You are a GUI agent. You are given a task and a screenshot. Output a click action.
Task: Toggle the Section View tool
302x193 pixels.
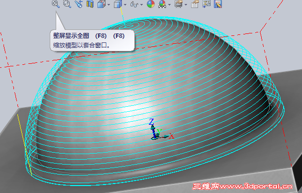pyautogui.click(x=90, y=4)
